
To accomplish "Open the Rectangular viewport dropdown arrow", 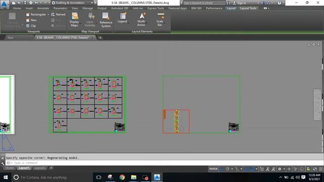I will [48, 15].
